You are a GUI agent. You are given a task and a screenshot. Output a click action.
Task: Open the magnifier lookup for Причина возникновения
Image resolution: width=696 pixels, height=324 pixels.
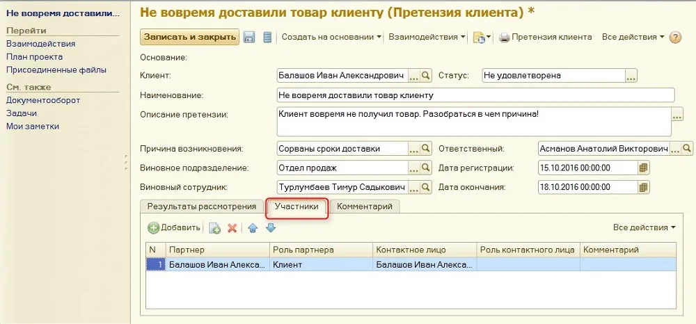coord(426,149)
